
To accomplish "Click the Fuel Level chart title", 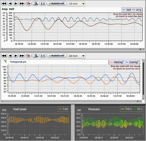I will pos(20,109).
